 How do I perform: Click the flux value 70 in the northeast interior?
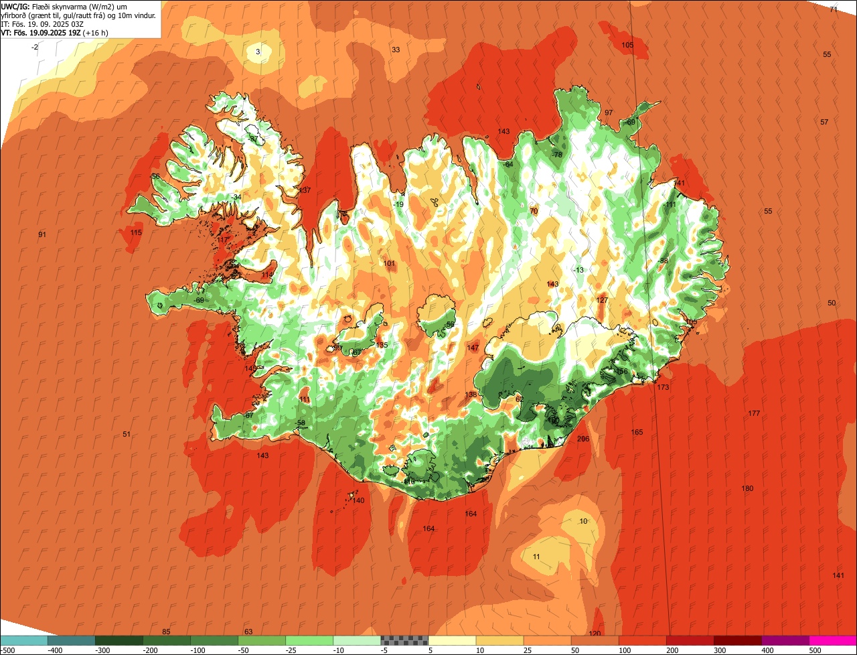pos(534,211)
